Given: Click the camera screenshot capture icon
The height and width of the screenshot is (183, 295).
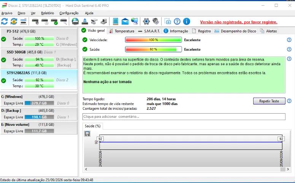Looking at the screenshot, I should click(167, 21).
